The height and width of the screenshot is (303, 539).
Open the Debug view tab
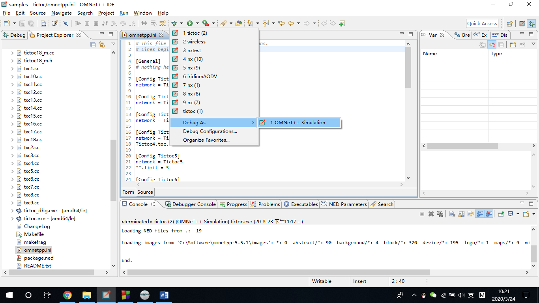tap(14, 35)
